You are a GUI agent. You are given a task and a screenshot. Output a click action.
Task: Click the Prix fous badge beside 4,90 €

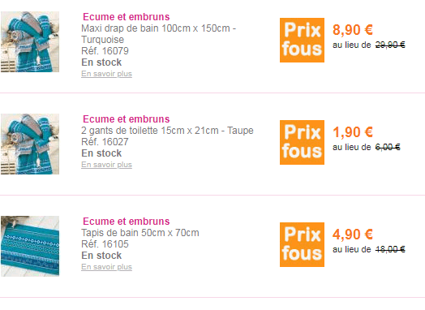302,244
